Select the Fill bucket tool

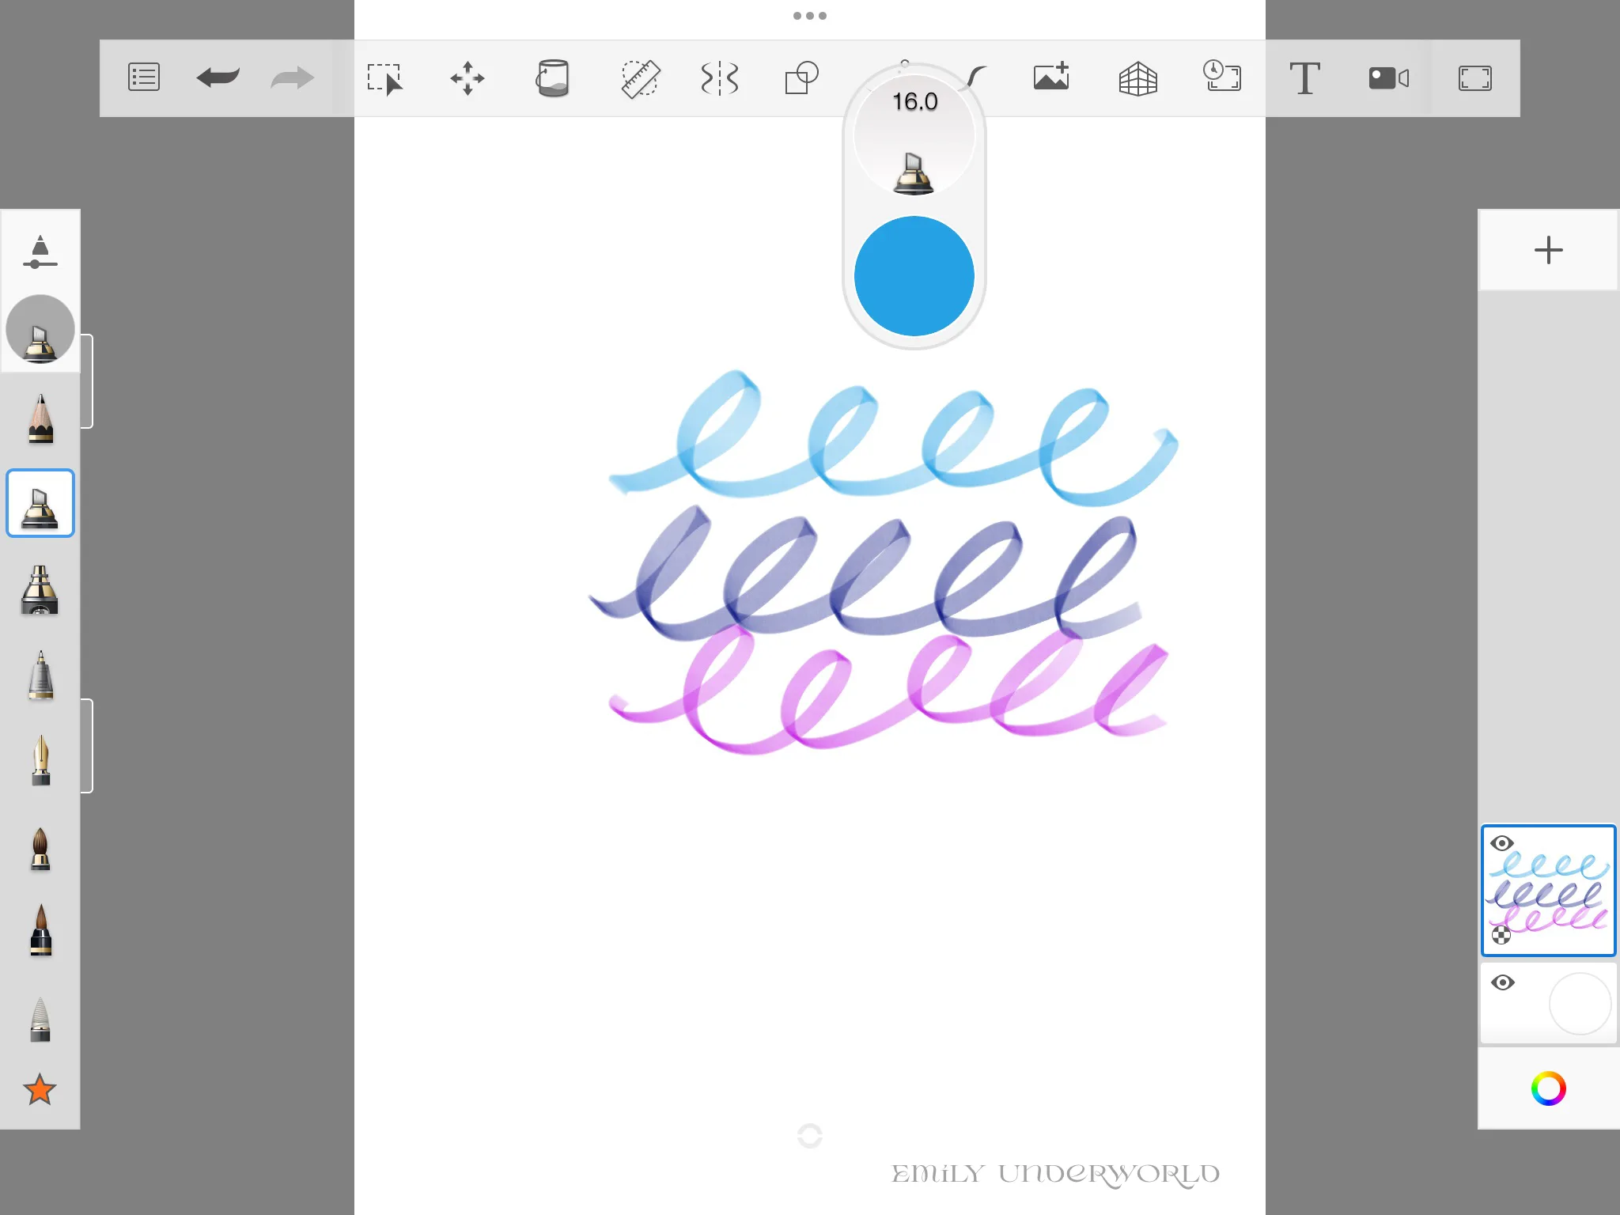click(x=552, y=78)
